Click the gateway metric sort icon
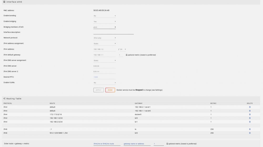Viewport: 263px width, 147px height. click(x=127, y=55)
